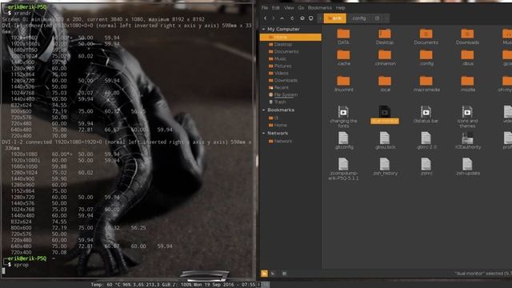512x288 pixels.
Task: Select Home under My Computer in sidebar
Action: click(290, 38)
